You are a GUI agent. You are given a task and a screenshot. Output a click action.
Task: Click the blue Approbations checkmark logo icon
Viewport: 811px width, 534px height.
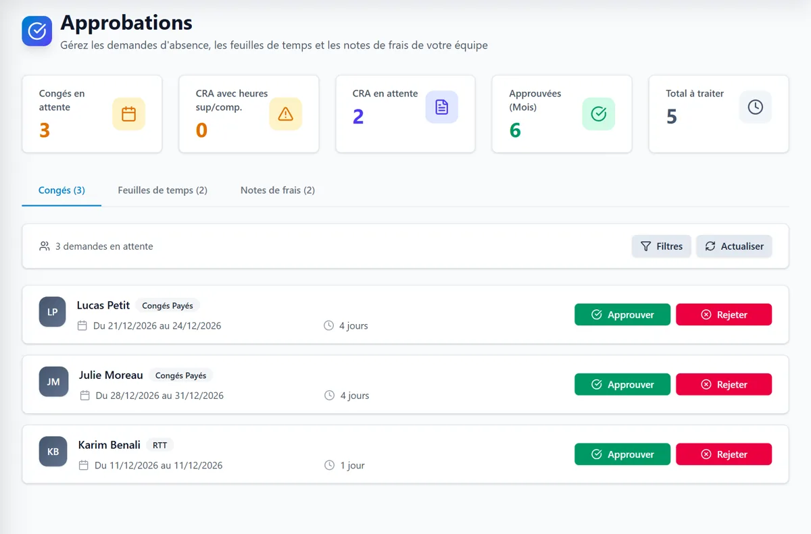37,31
